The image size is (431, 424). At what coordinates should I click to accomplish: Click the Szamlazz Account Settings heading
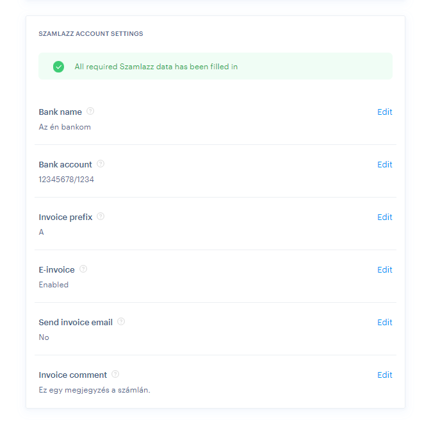coord(91,33)
